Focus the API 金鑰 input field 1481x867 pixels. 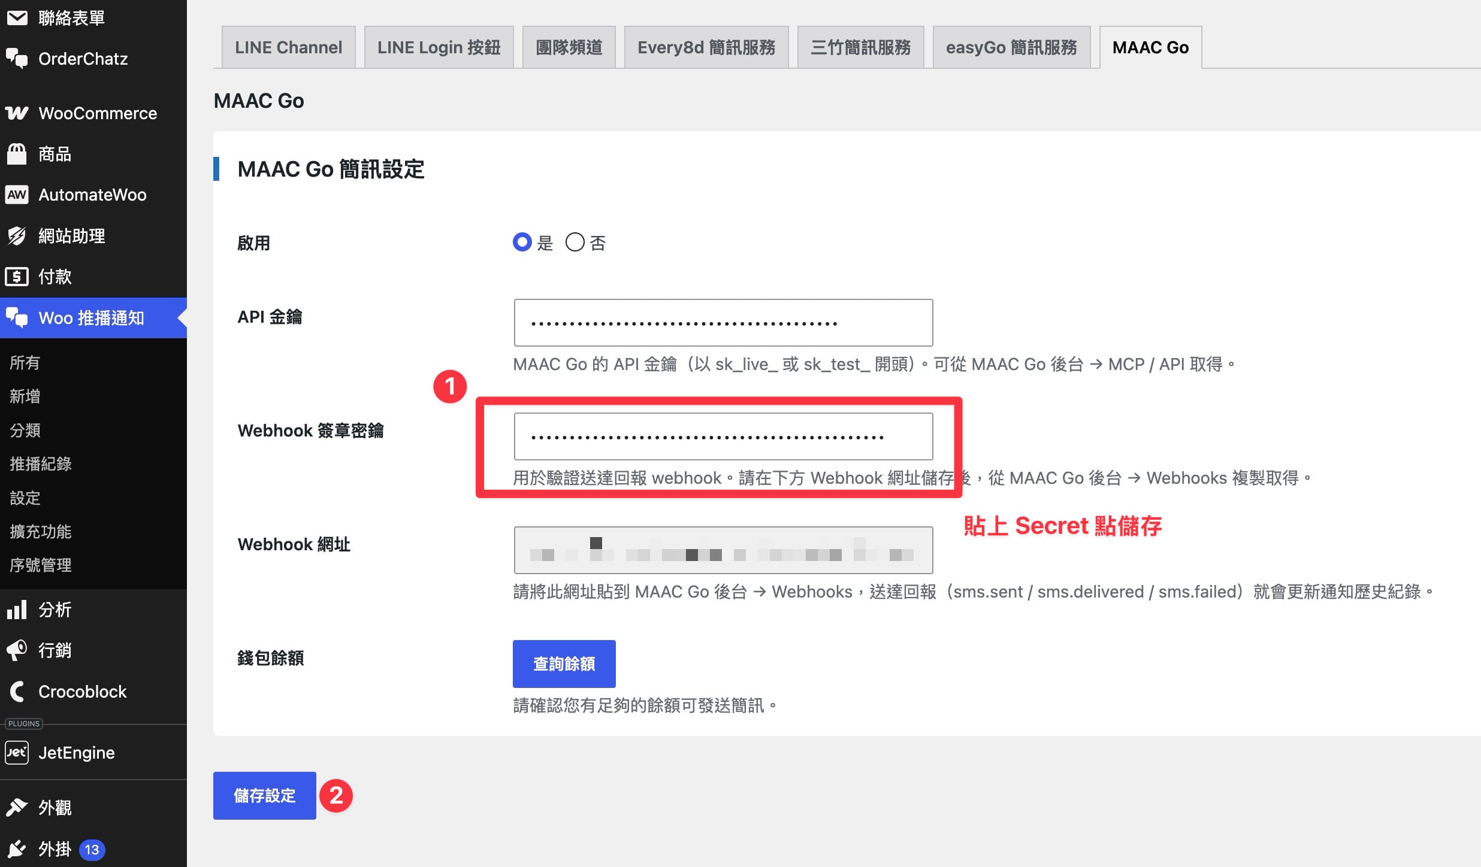tap(724, 323)
